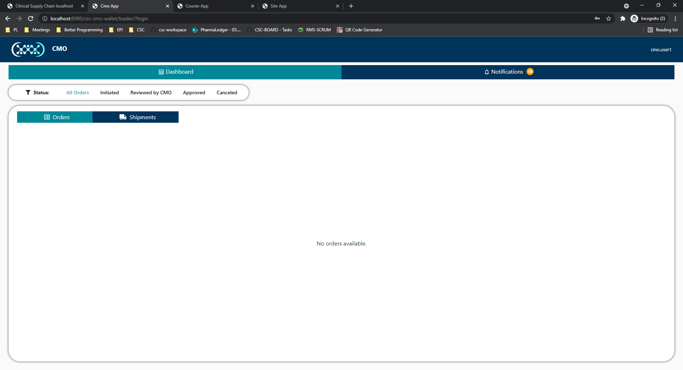Click the CMO application logo

[x=28, y=49]
